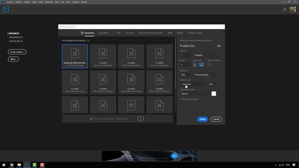Open the Ventana menu
Screen dimensions: 299x168
coord(76,2)
